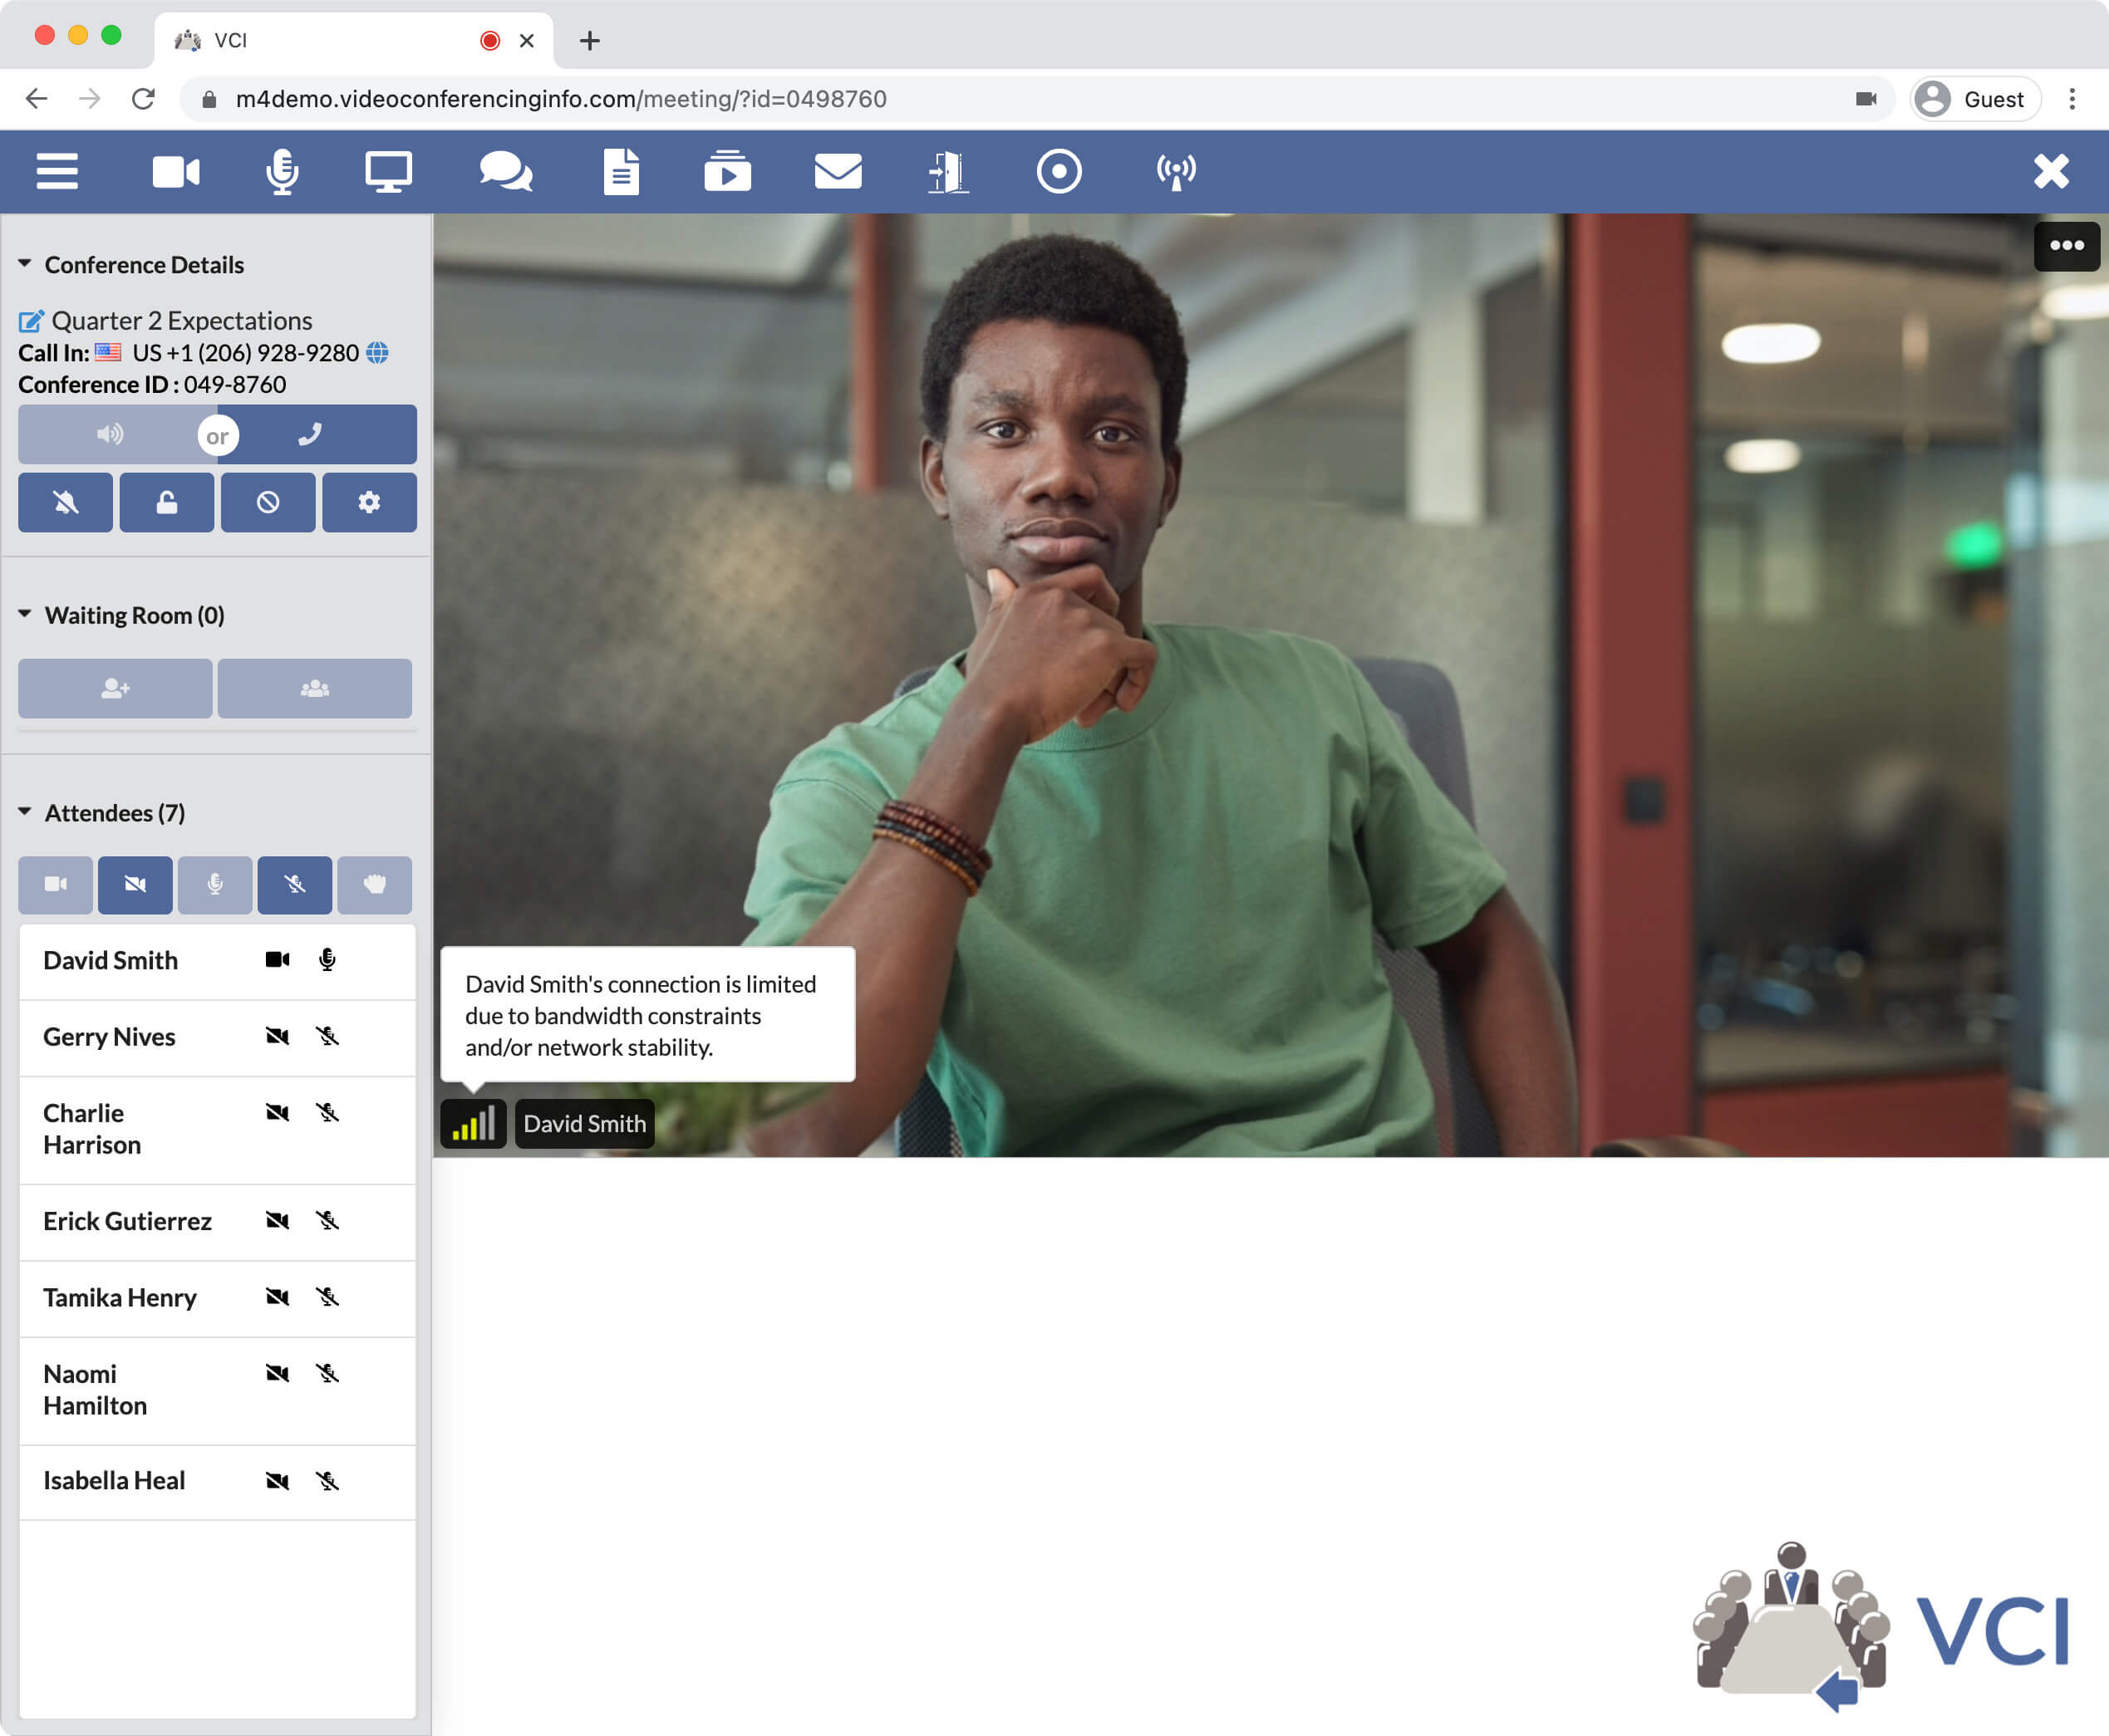
Task: Click the screen sharing icon in toolbar
Action: point(389,170)
